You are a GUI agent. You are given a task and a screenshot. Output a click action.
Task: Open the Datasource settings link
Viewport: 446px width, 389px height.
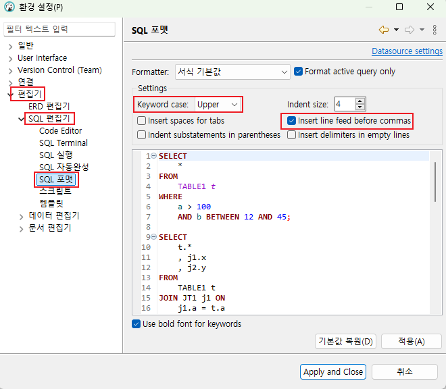(x=407, y=51)
